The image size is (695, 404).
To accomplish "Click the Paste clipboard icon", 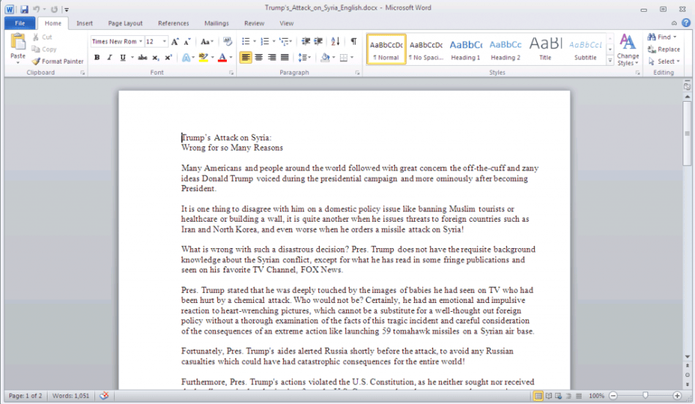I will pos(18,44).
